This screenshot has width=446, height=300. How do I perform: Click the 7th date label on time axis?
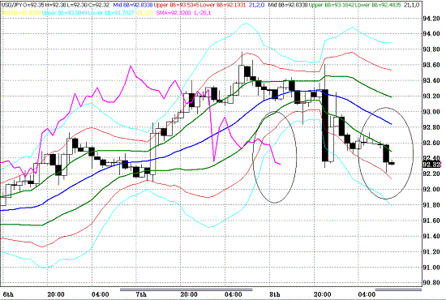point(141,294)
